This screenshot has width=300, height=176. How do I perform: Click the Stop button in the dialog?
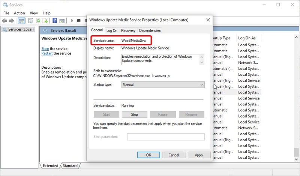click(134, 114)
